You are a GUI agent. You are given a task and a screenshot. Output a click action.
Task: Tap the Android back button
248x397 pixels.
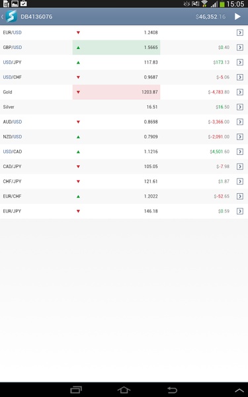pos(172,390)
